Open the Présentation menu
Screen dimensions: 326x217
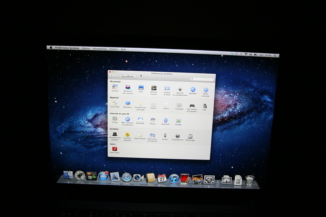click(x=100, y=49)
